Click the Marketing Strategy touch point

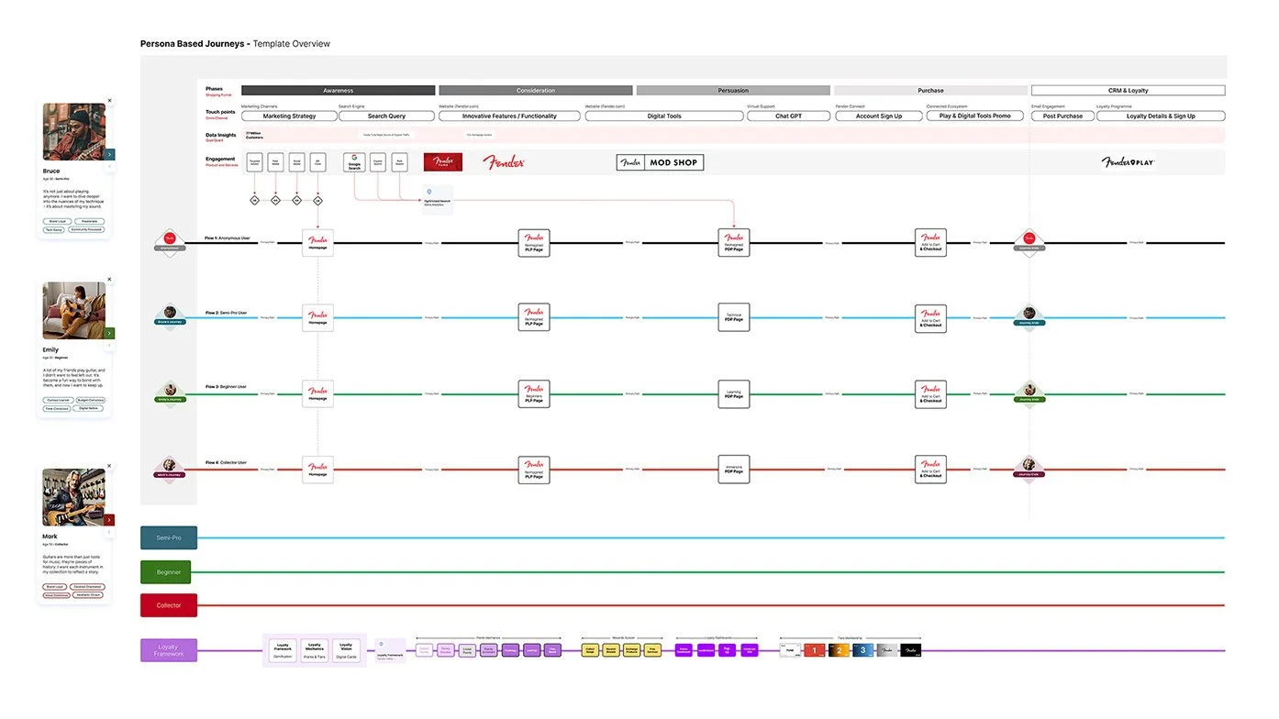(x=289, y=116)
